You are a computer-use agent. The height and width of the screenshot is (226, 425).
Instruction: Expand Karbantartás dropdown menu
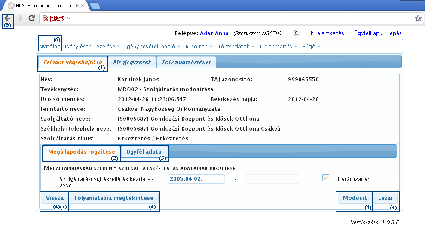click(278, 47)
